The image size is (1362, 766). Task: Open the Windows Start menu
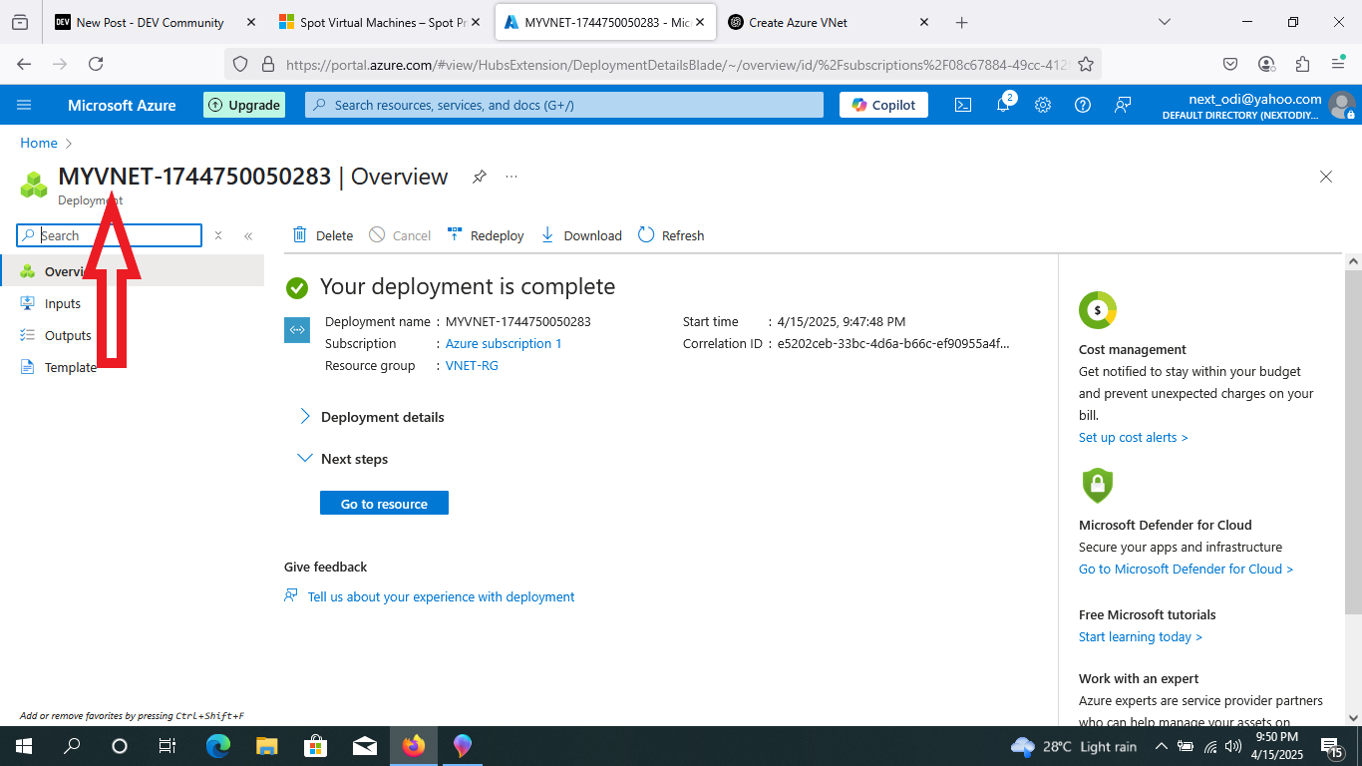23,746
